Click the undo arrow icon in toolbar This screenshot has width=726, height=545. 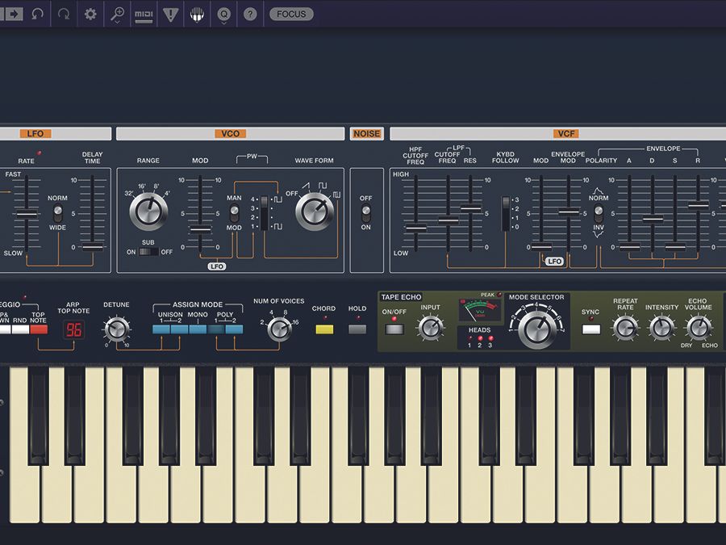click(x=37, y=14)
